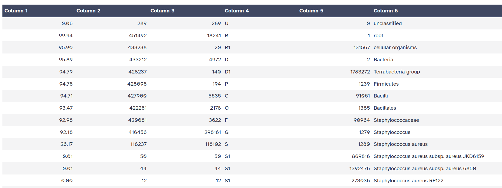
Task: Select the 'Terrabacteria group' cell
Action: pyautogui.click(x=397, y=72)
